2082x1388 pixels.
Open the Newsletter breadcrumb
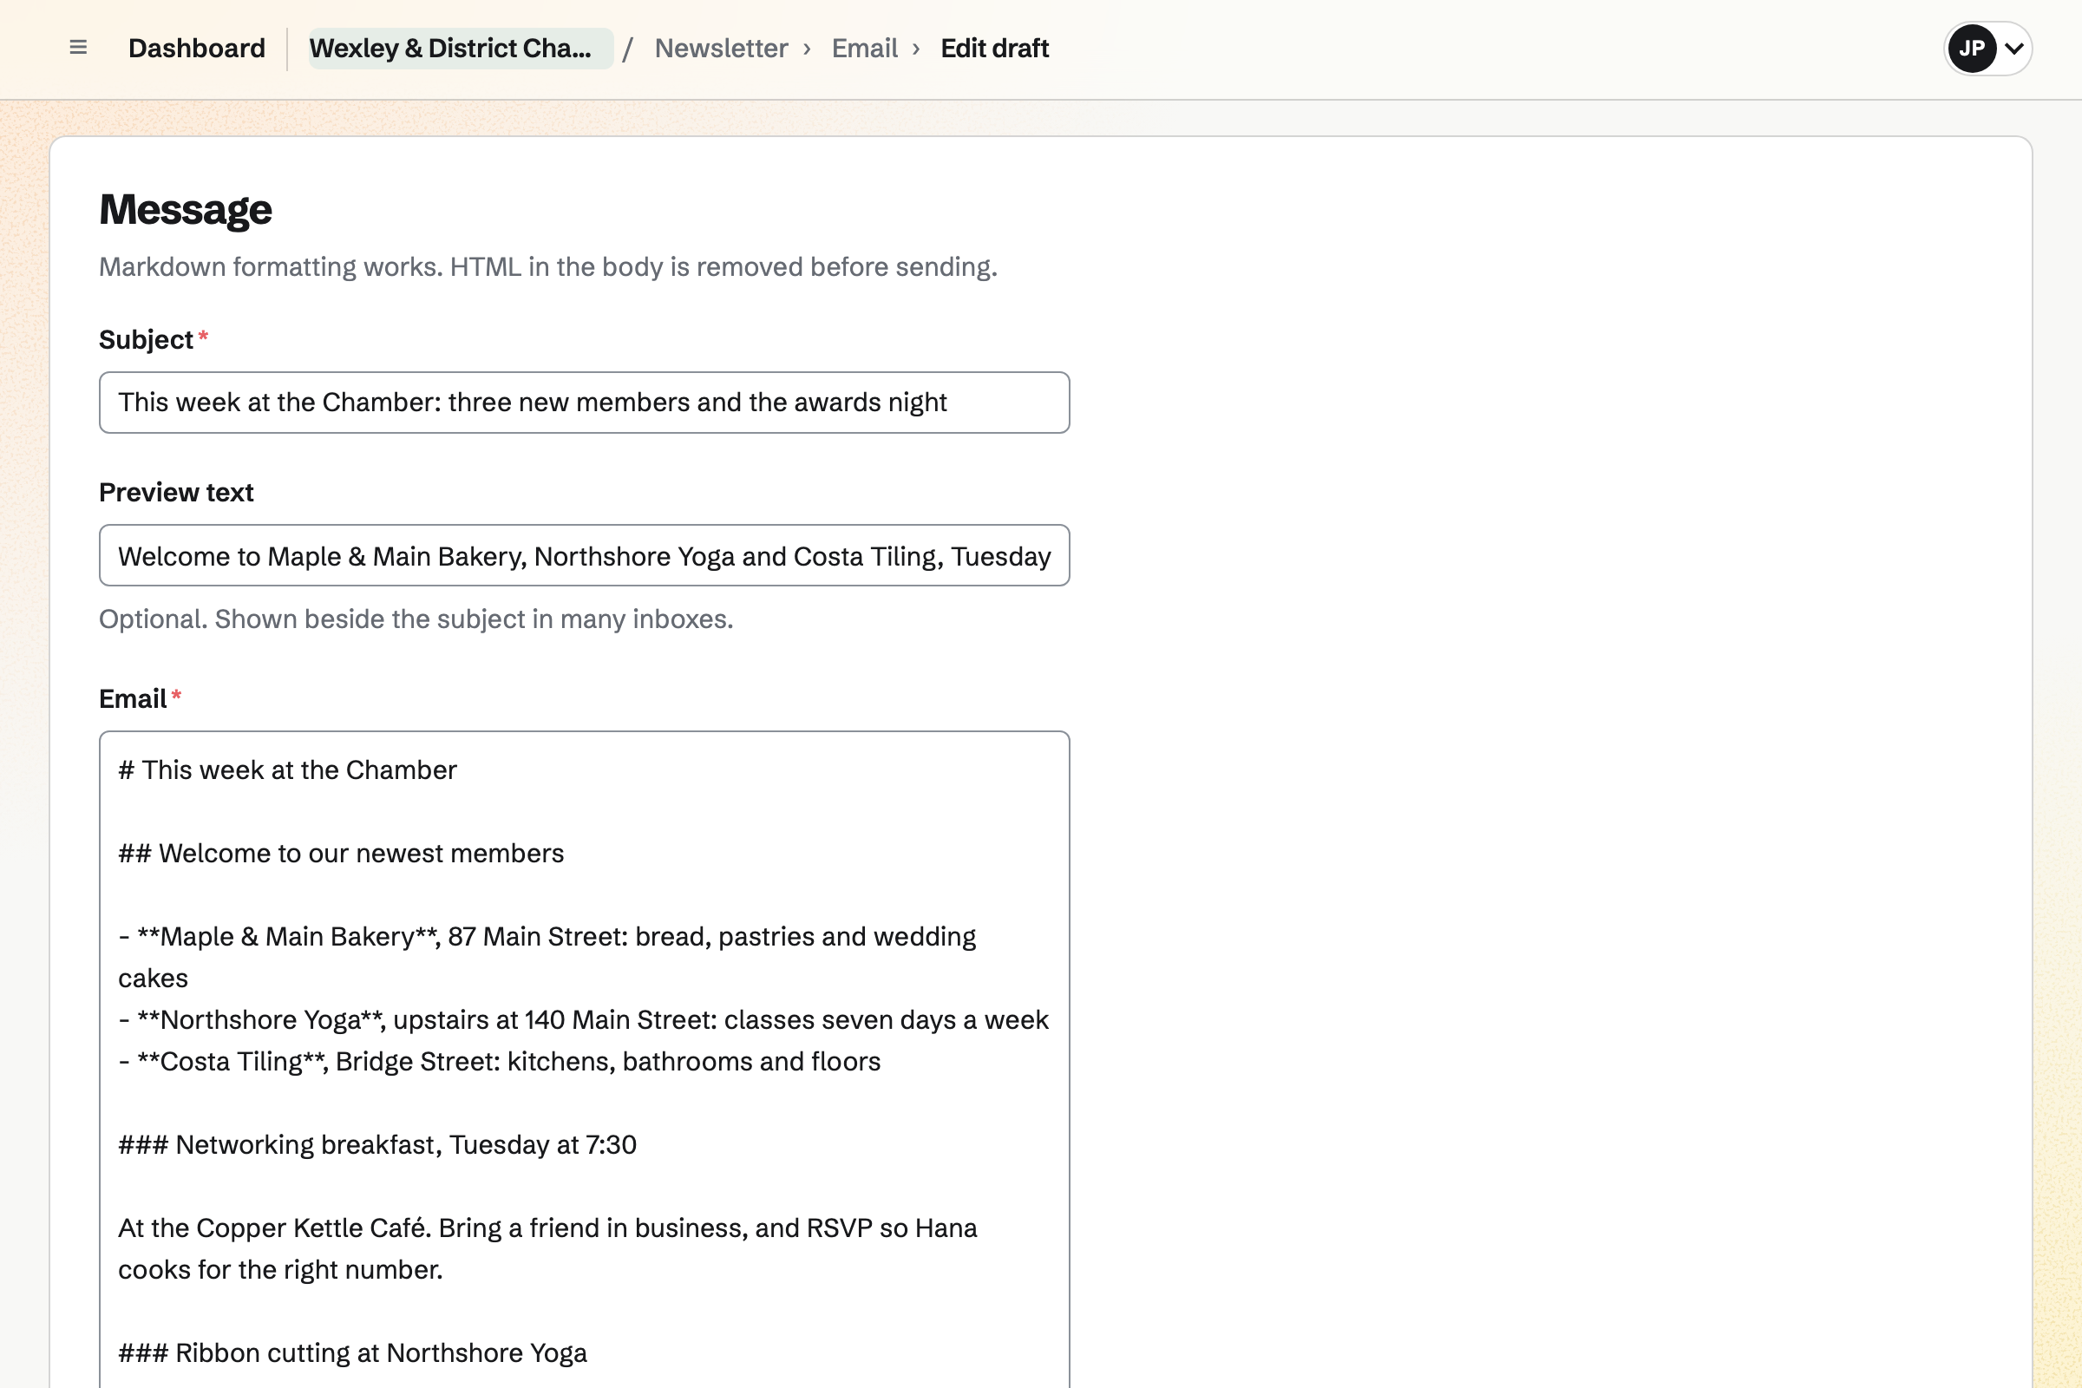(721, 48)
